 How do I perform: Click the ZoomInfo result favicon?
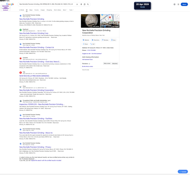(21, 58)
